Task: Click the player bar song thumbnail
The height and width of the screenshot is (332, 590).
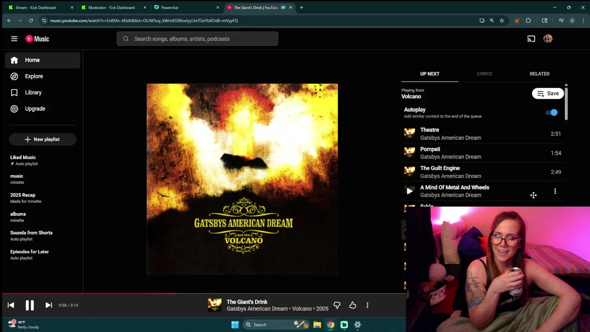Action: (214, 305)
